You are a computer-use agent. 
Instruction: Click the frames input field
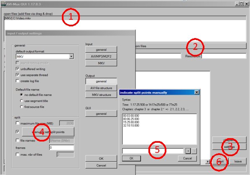coord(62,147)
